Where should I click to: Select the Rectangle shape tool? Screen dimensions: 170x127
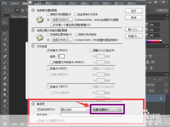(5, 118)
